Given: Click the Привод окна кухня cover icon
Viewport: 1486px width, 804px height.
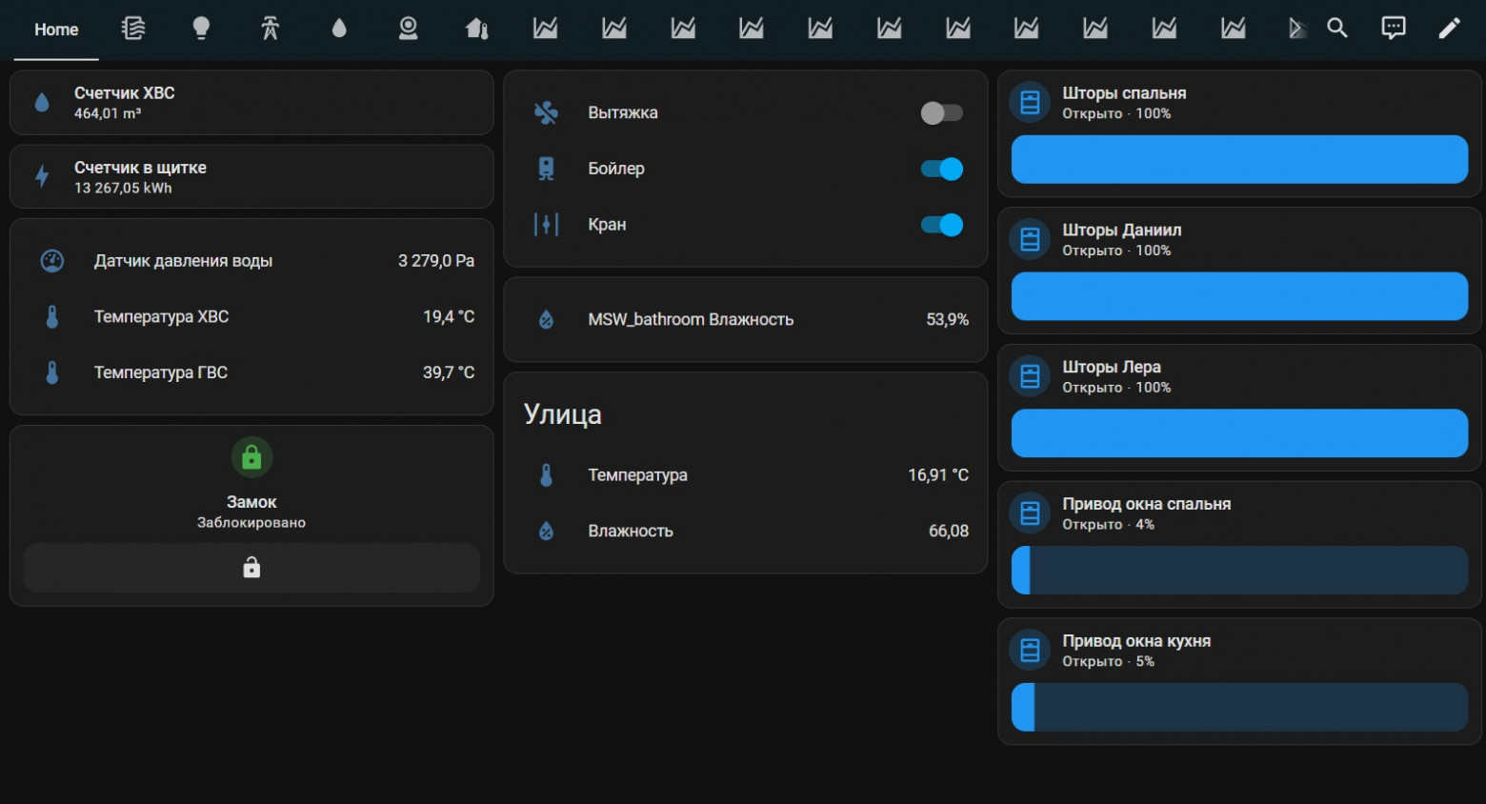Looking at the screenshot, I should click(x=1030, y=651).
